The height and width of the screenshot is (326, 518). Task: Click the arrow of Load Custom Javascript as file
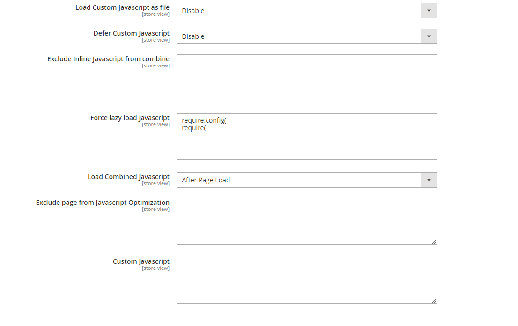(429, 11)
